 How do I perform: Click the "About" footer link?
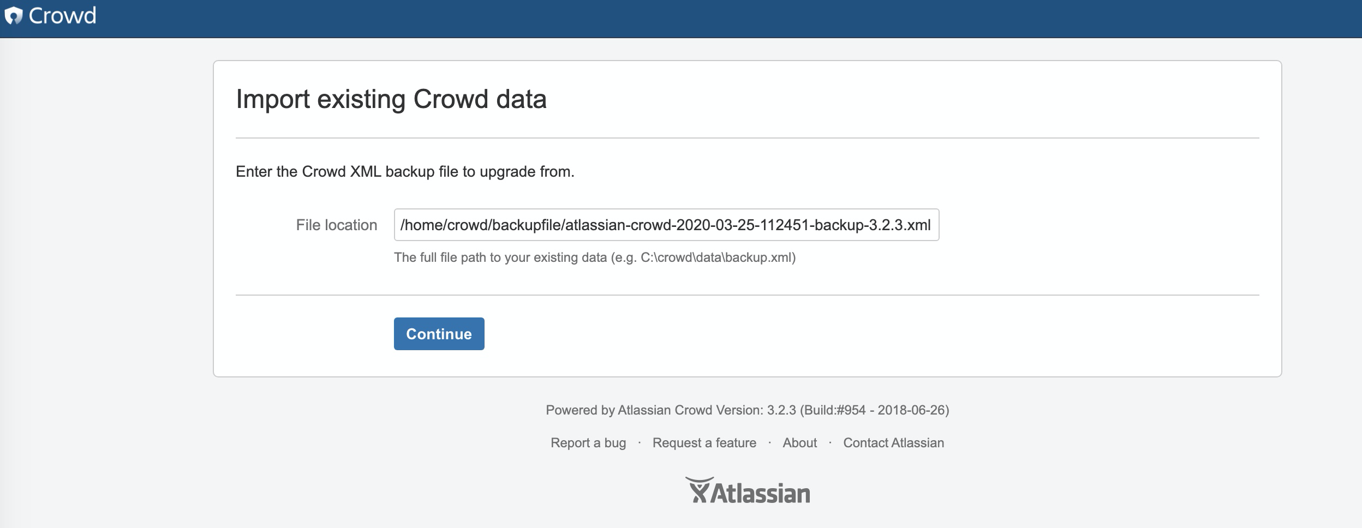800,442
